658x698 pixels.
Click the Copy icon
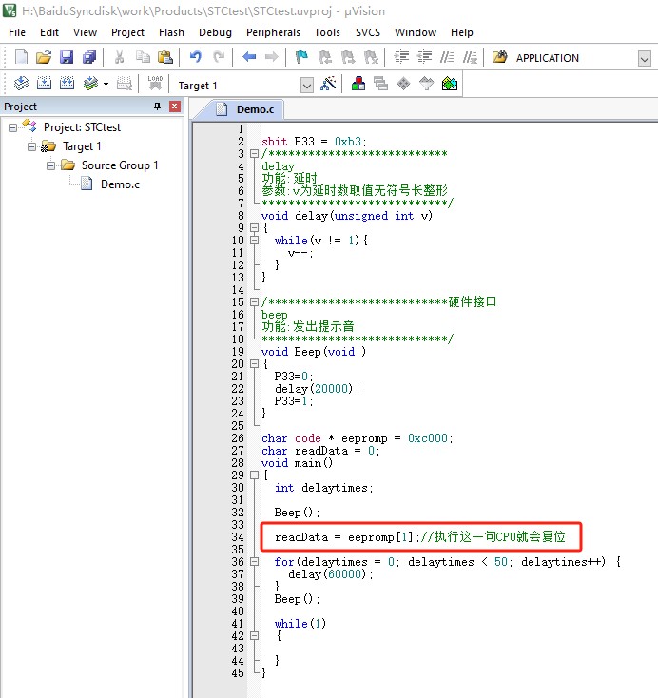pyautogui.click(x=143, y=57)
